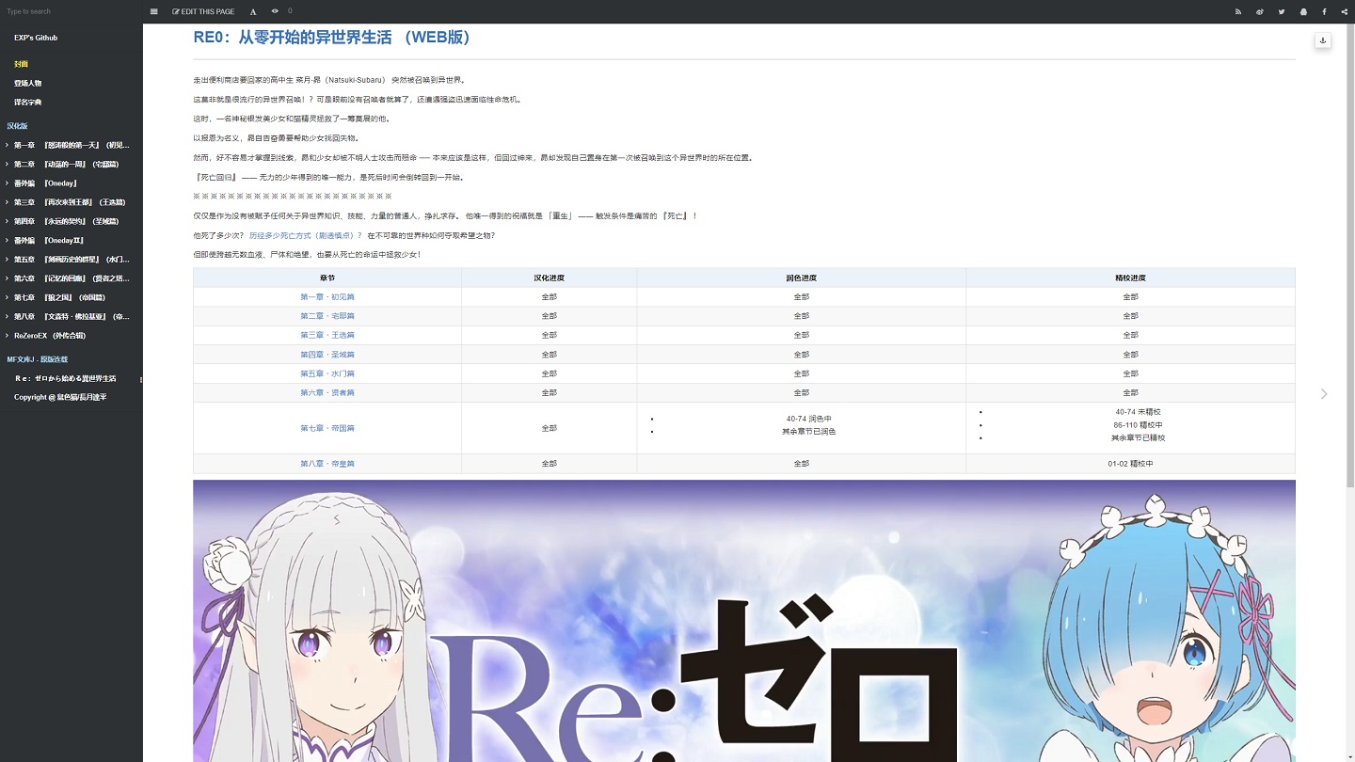The width and height of the screenshot is (1355, 762).
Task: Click the '40-74 未精校' cell text
Action: point(1138,411)
